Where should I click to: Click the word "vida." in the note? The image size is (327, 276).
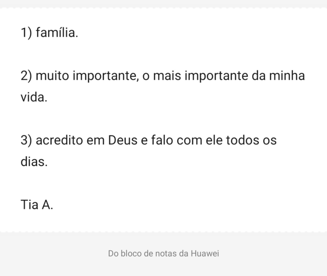[x=34, y=98]
